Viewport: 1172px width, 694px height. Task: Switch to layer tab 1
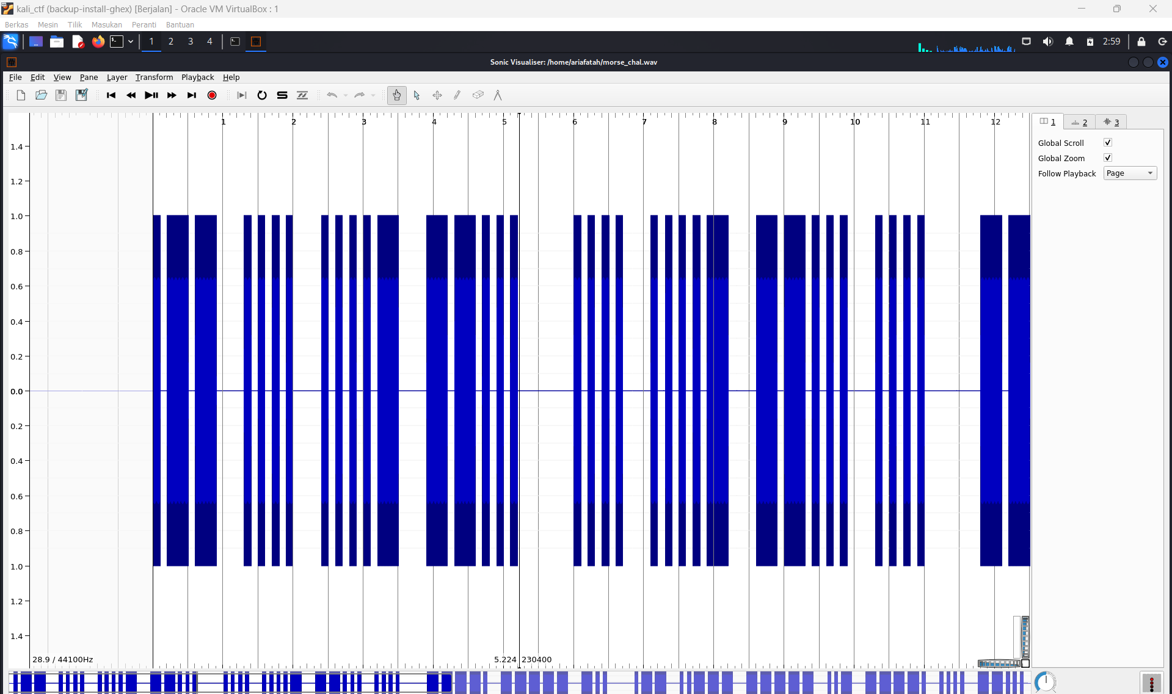[x=1048, y=122]
